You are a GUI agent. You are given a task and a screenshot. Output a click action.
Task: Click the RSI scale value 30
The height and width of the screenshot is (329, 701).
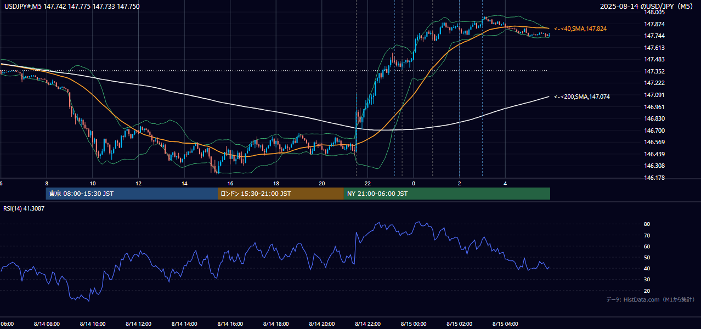tap(647, 280)
